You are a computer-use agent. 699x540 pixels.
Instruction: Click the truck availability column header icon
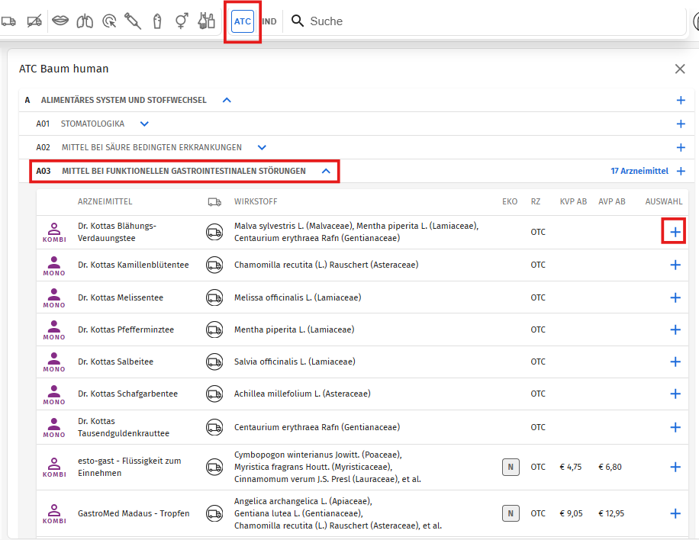click(214, 202)
